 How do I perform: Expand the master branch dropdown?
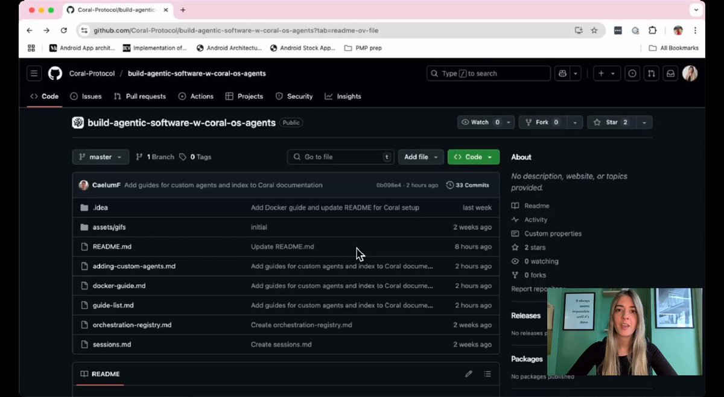[101, 157]
